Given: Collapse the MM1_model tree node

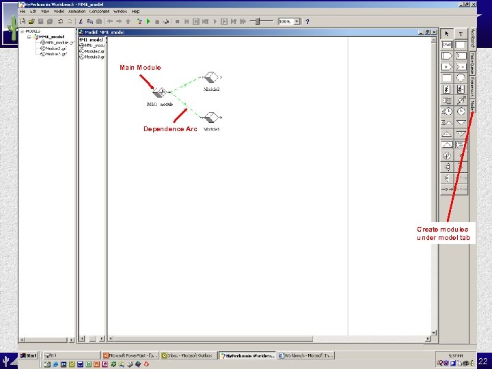Looking at the screenshot, I should pos(29,37).
